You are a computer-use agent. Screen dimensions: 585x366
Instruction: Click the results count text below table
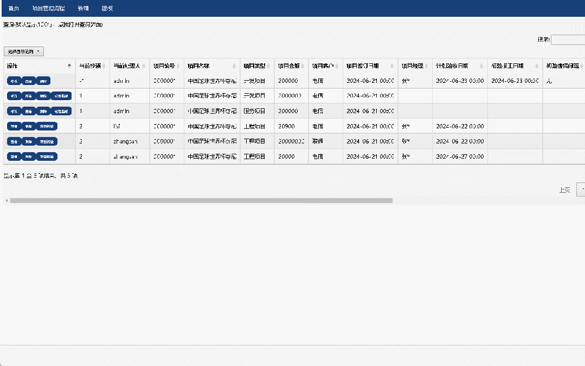(41, 175)
